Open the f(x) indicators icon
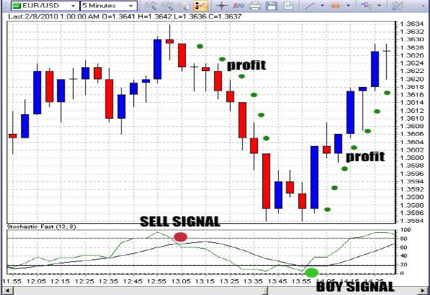Screen dimensions: 430x295 [238, 6]
